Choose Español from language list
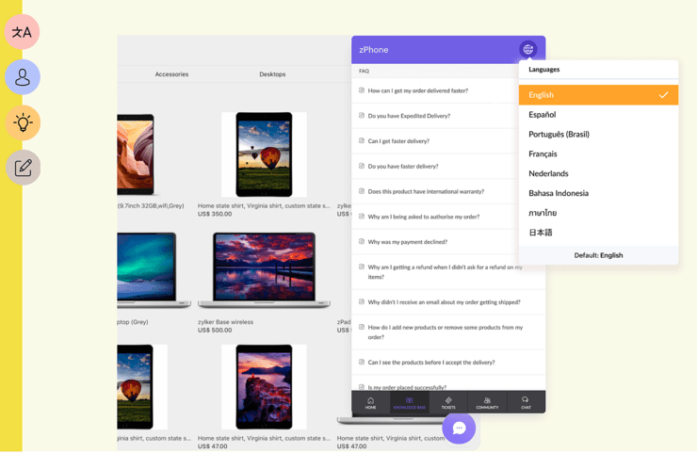The height and width of the screenshot is (453, 697). (x=543, y=115)
